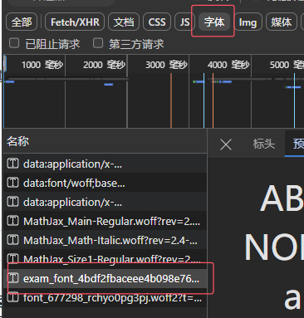
Task: Filter requests by CSS type
Action: click(x=157, y=22)
